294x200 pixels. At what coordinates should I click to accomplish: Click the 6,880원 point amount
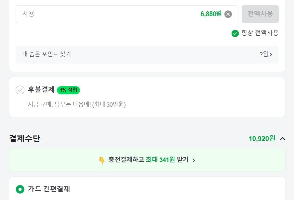[211, 14]
